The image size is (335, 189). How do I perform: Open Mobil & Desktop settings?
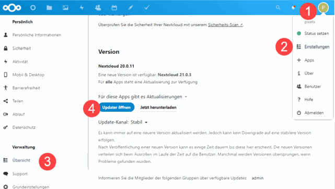[28, 75]
